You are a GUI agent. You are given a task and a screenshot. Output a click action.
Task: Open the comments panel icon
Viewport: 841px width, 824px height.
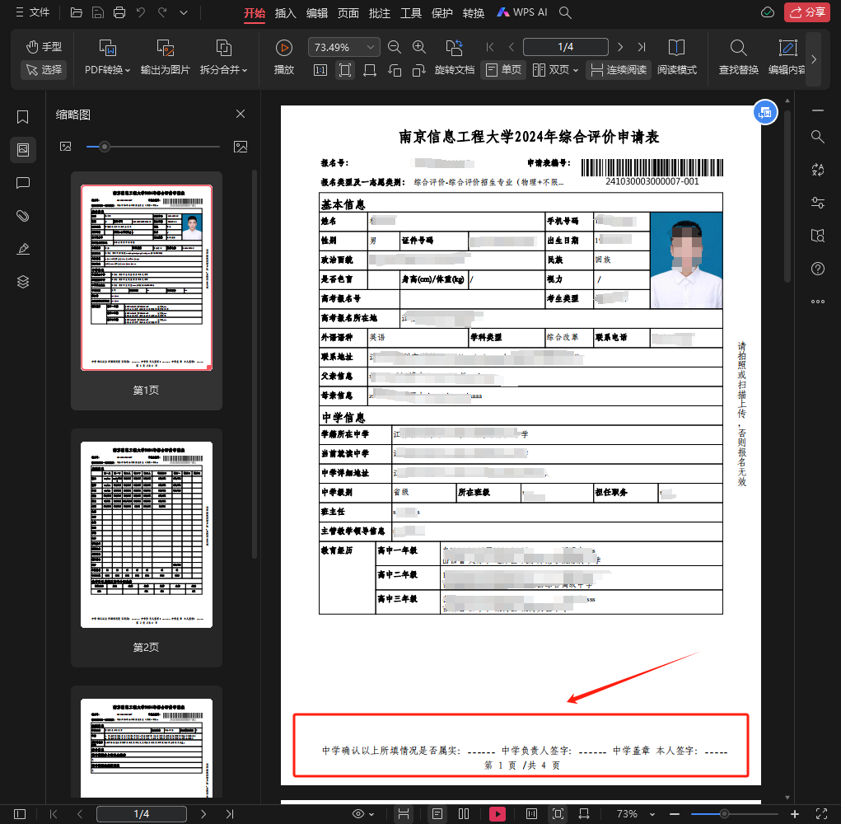click(x=22, y=183)
